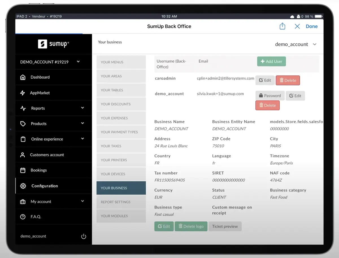The height and width of the screenshot is (258, 339).
Task: Delete the caroadmin user
Action: (288, 80)
